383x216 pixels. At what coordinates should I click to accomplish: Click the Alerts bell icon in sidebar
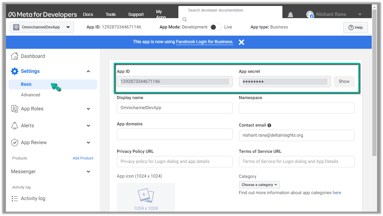coord(15,126)
